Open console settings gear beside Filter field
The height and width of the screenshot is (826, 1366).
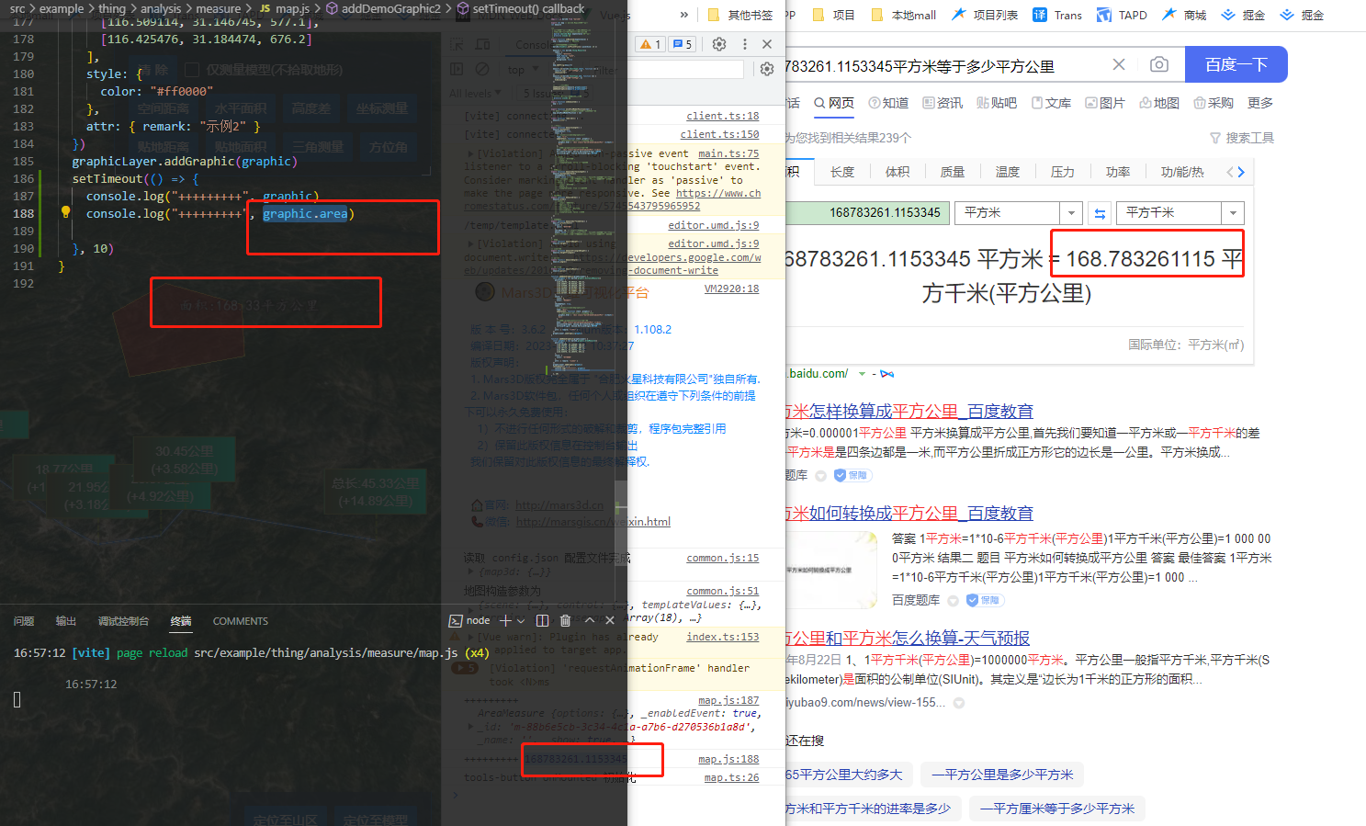coord(767,69)
